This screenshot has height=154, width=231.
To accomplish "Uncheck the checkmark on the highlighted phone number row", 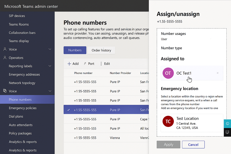I will [69, 110].
